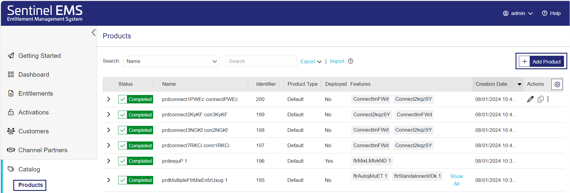This screenshot has width=570, height=193.
Task: Click into the Search text field
Action: (261, 61)
